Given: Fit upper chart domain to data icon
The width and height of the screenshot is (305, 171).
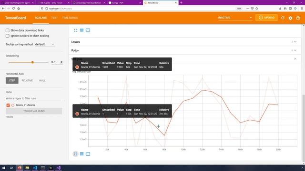Looking at the screenshot, I should point(88,30).
